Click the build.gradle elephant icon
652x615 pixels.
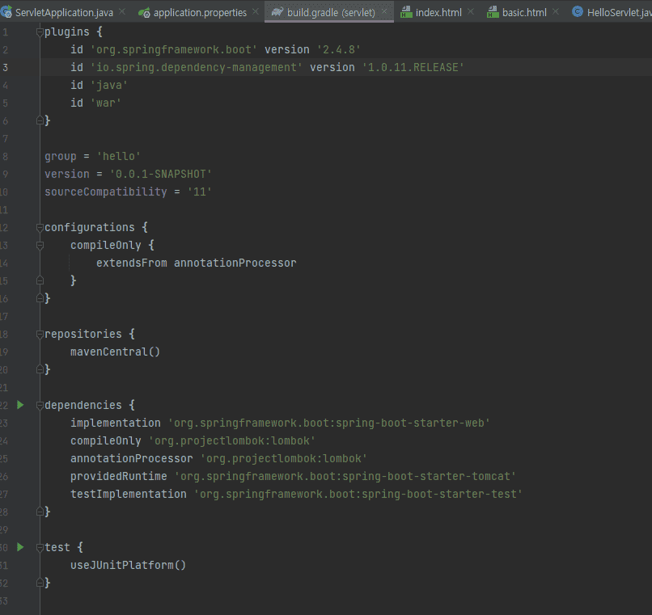[x=277, y=12]
